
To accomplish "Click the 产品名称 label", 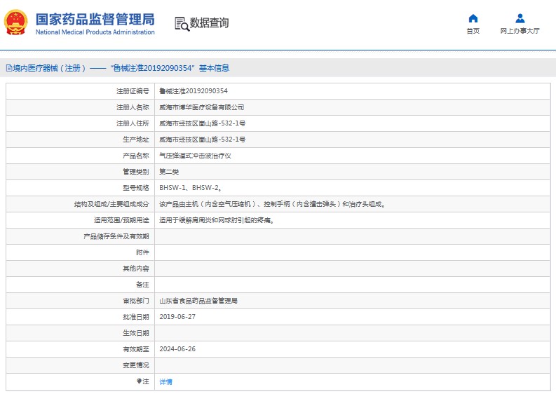I will (136, 156).
